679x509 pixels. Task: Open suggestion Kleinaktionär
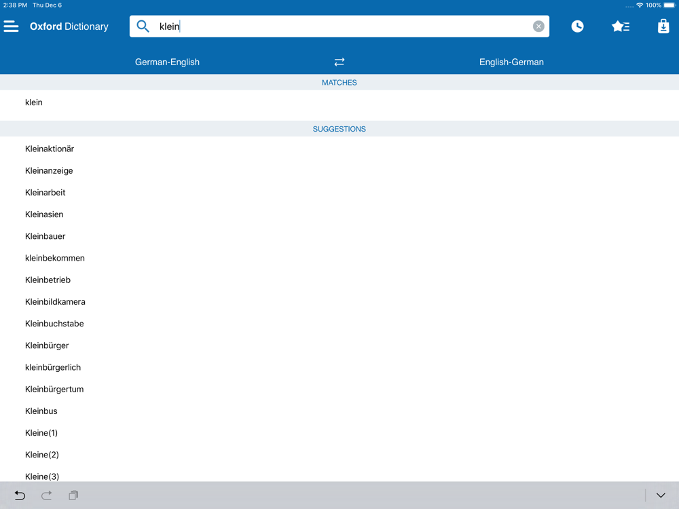[x=339, y=149]
